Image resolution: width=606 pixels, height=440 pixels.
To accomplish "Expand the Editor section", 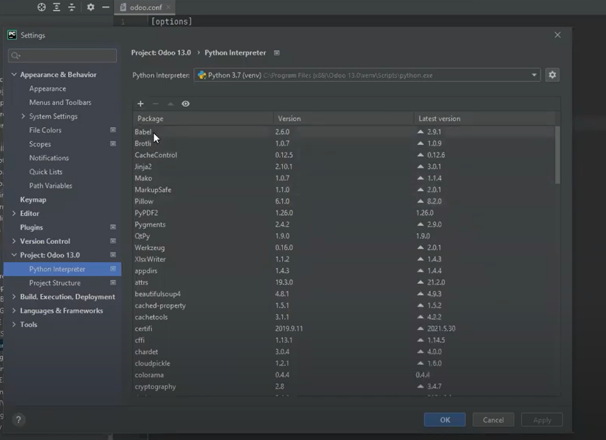I will coord(14,214).
